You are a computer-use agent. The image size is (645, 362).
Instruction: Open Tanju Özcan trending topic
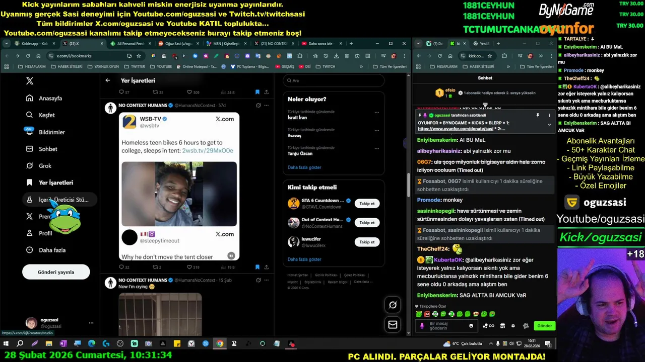coord(300,153)
